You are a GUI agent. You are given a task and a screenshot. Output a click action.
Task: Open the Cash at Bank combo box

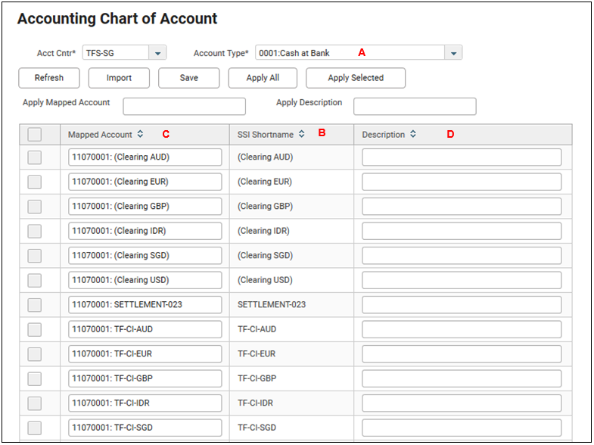[x=350, y=54]
